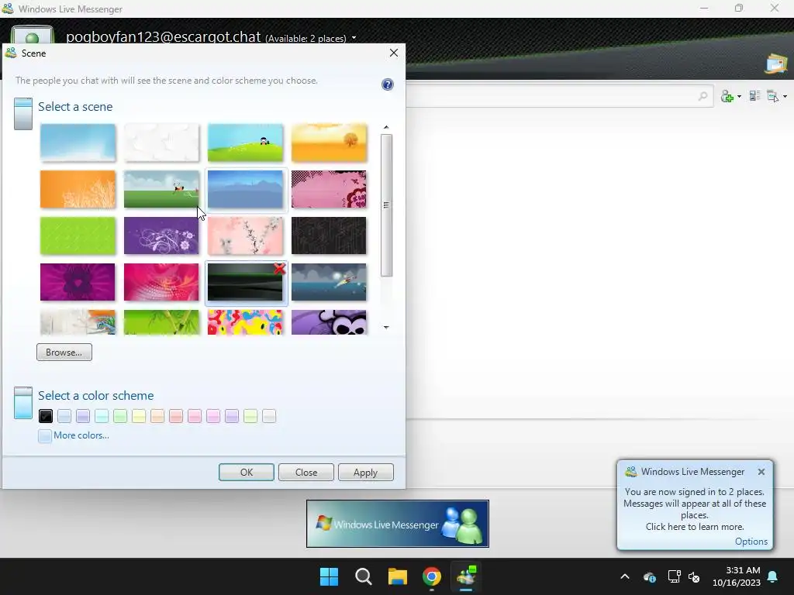
Task: Remove the dark scene using red X
Action: pos(279,269)
